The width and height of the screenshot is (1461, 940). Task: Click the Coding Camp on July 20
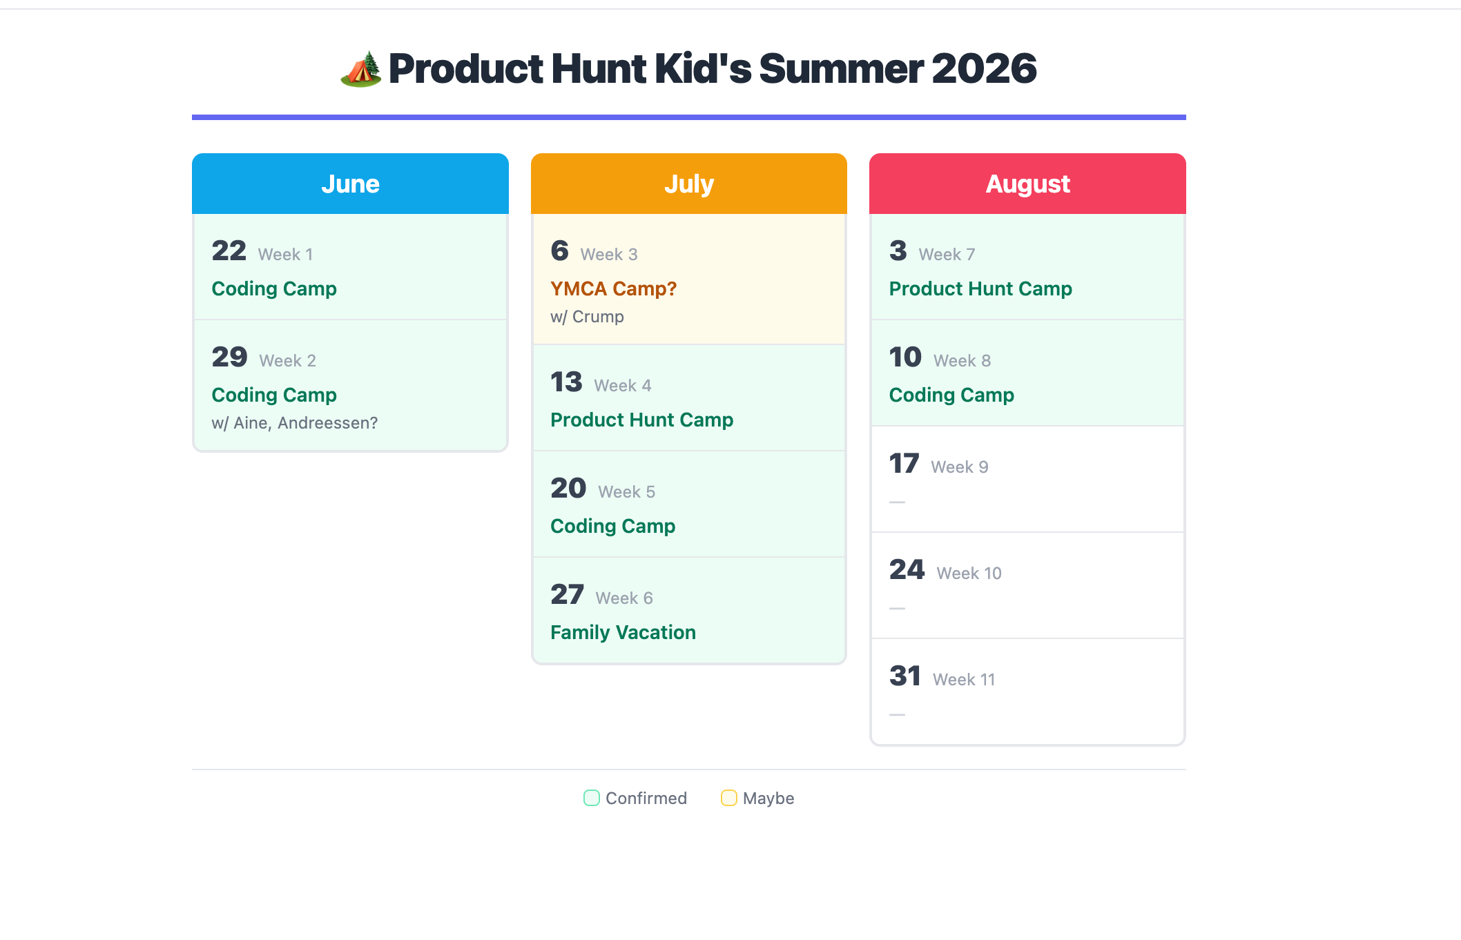click(x=612, y=525)
